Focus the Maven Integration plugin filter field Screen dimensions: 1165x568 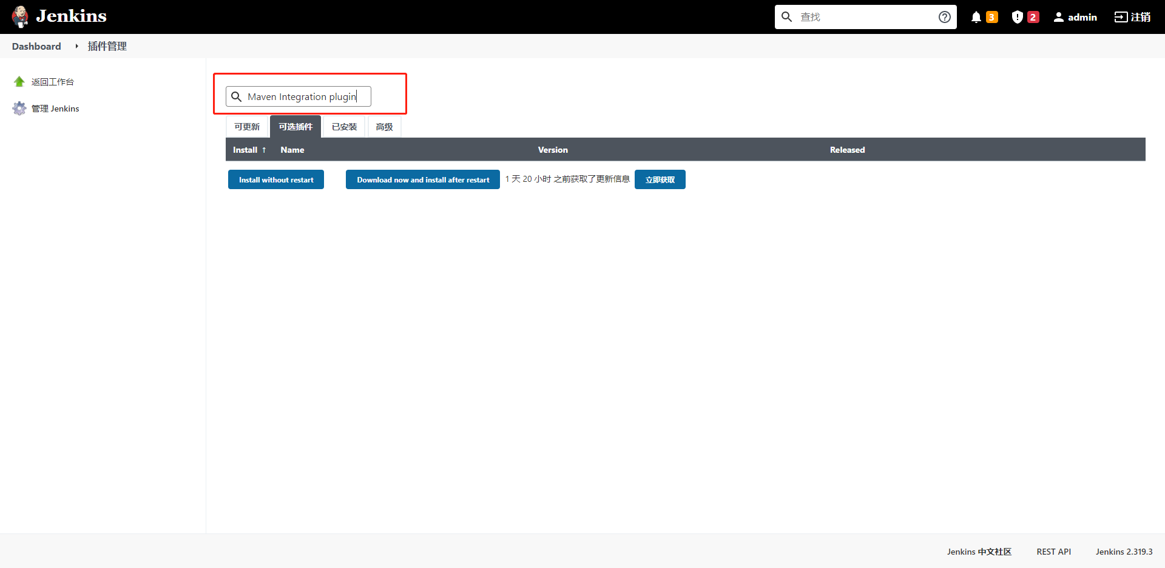click(299, 96)
